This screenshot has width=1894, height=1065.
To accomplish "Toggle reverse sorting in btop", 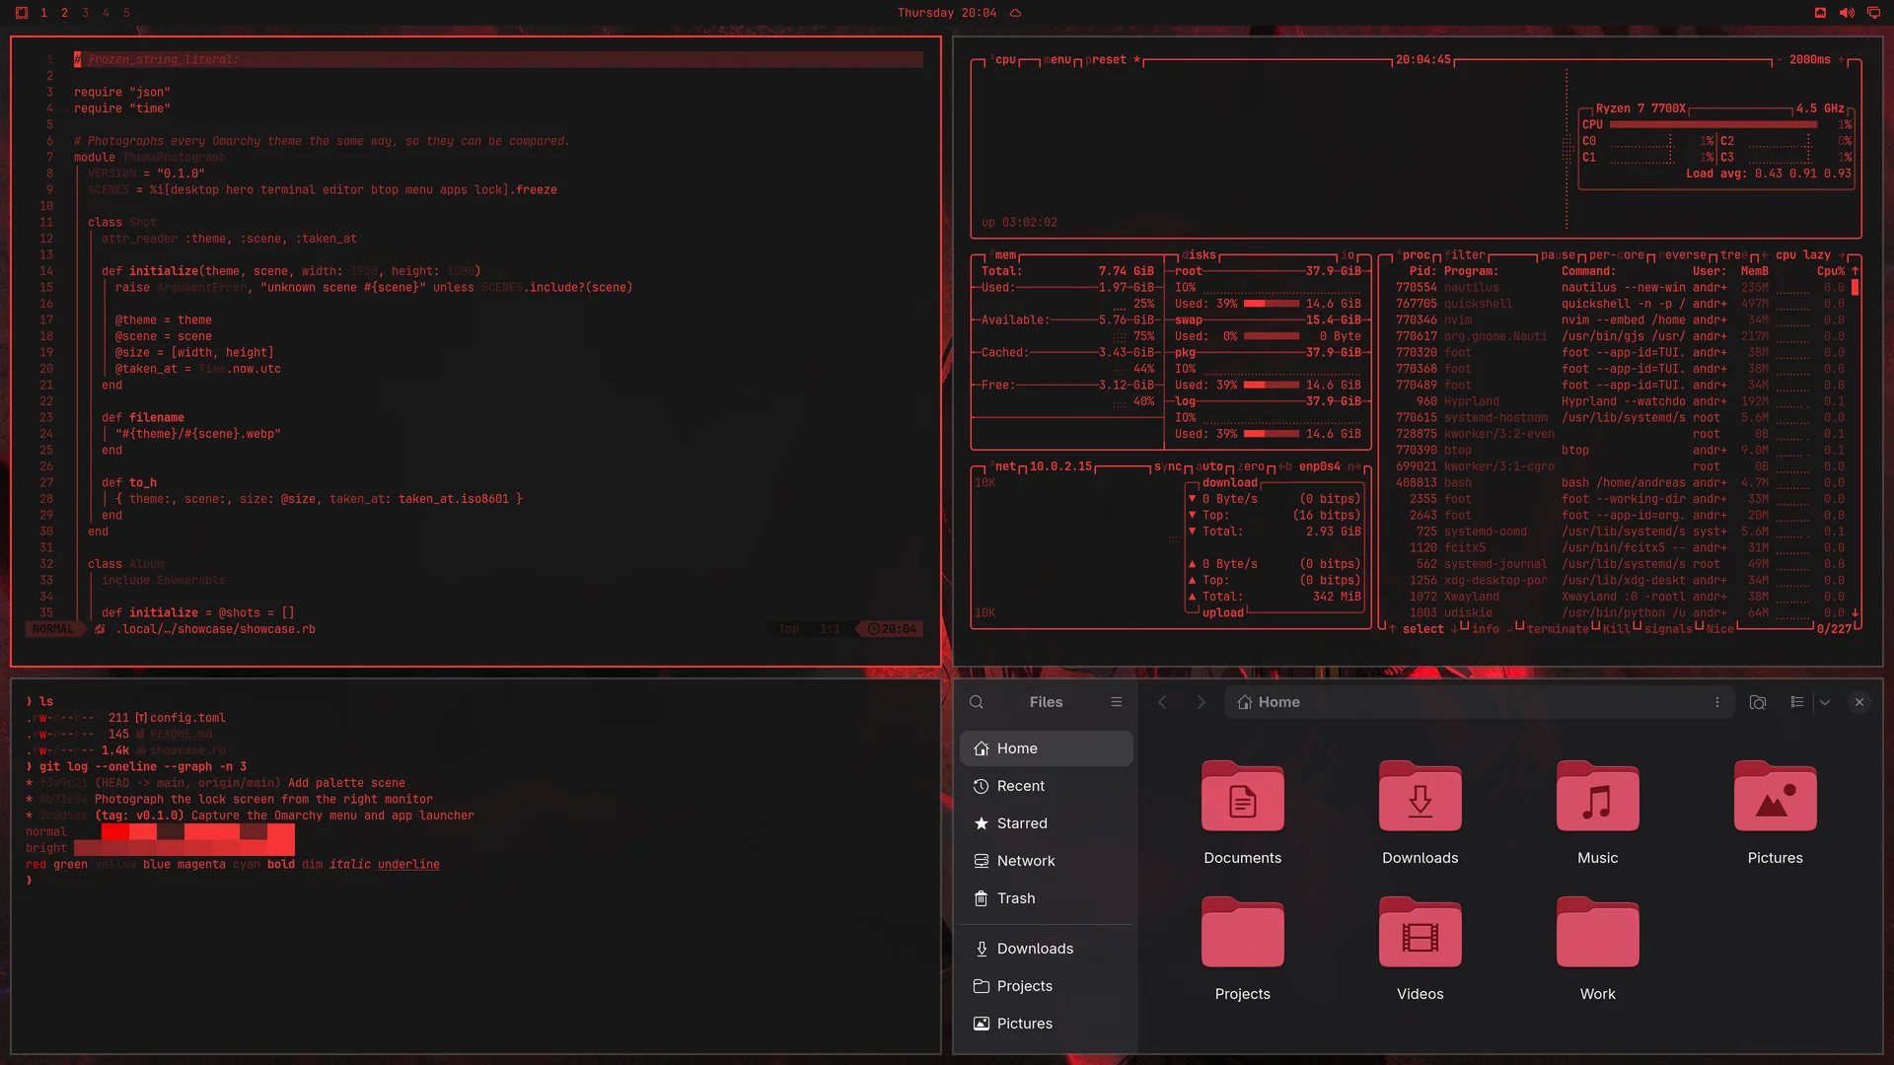I will (x=1682, y=255).
